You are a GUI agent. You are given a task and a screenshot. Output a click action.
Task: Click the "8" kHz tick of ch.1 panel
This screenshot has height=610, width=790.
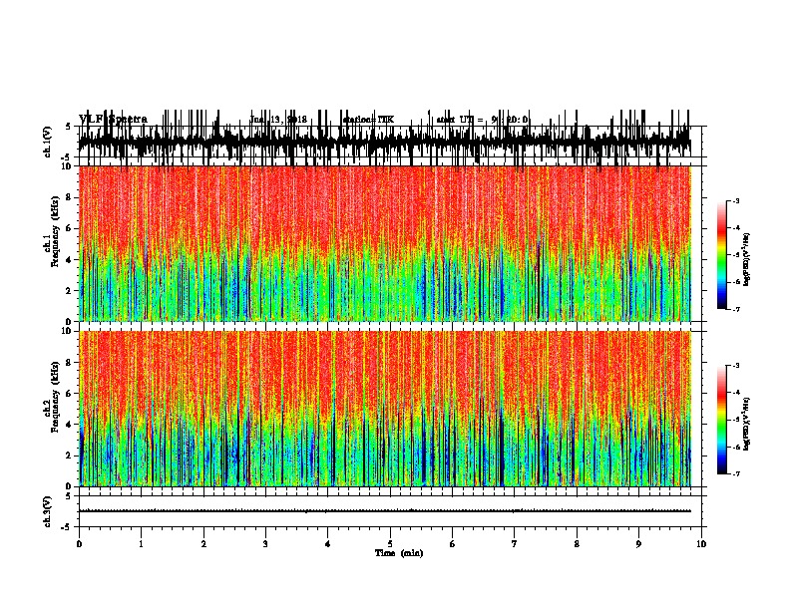point(70,197)
